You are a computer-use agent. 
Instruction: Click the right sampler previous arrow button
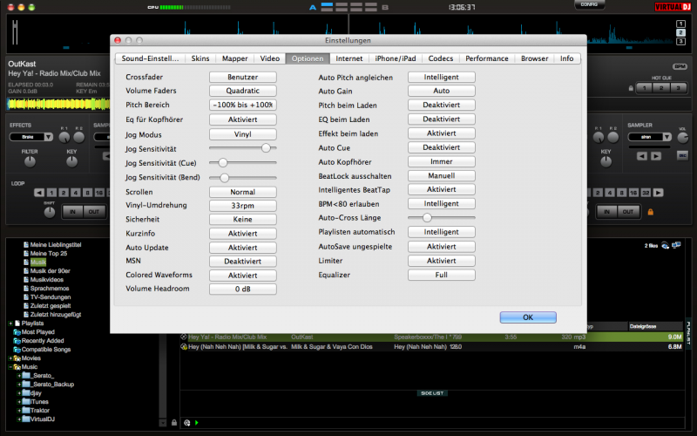(x=641, y=156)
